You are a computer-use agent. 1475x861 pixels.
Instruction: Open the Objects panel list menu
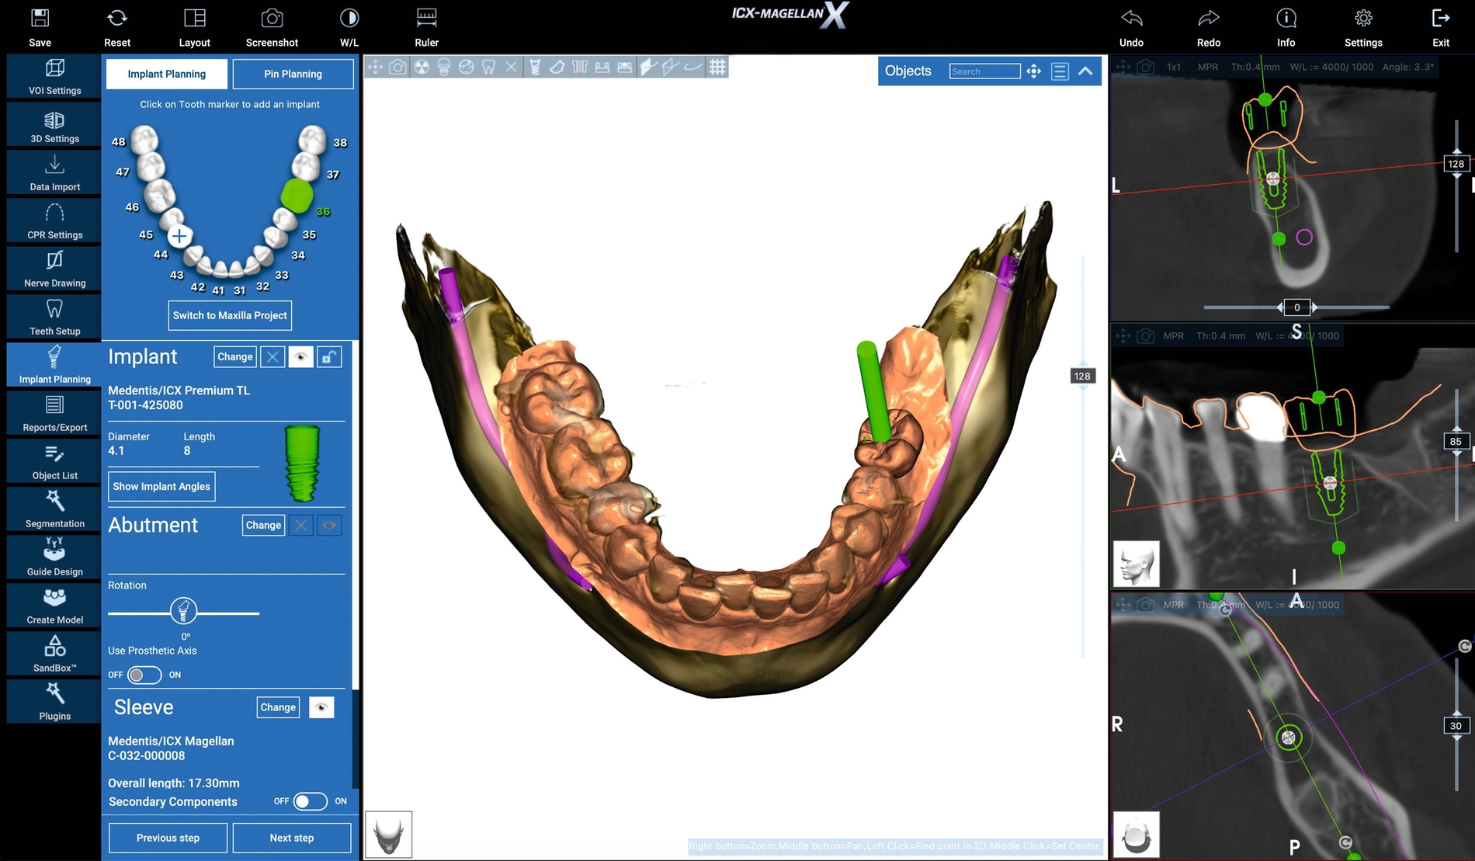click(1060, 71)
